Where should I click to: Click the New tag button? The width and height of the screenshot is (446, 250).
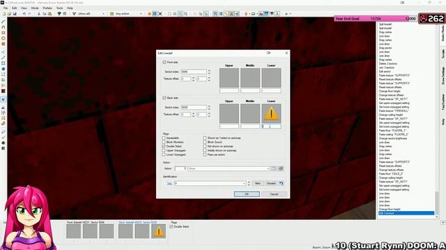[258, 183]
